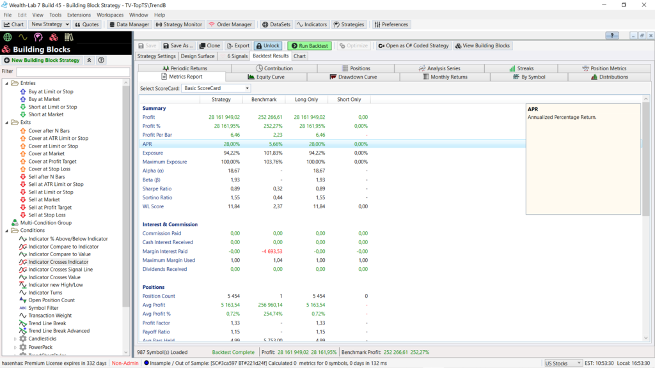Expand the Candlesticks tree node
This screenshot has width=655, height=368.
(15, 339)
